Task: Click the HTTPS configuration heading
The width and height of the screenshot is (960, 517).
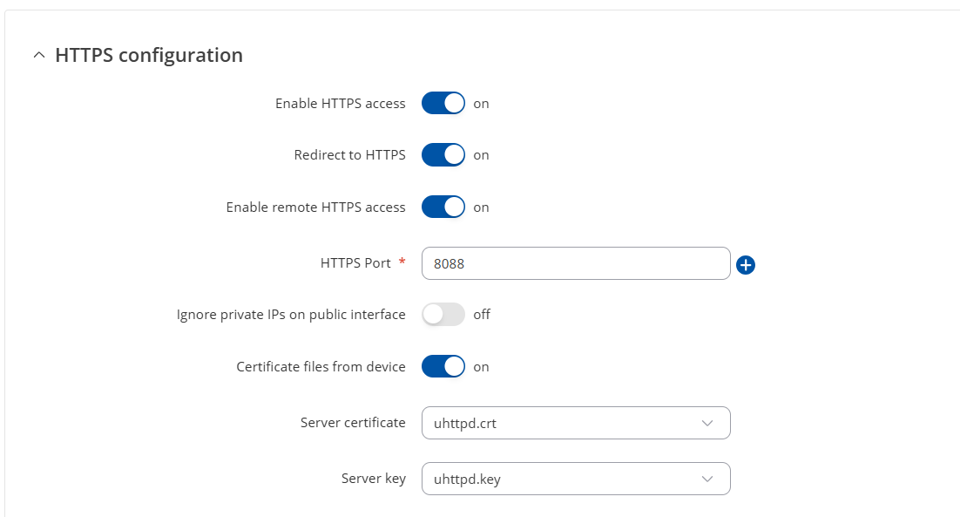Action: (x=149, y=55)
